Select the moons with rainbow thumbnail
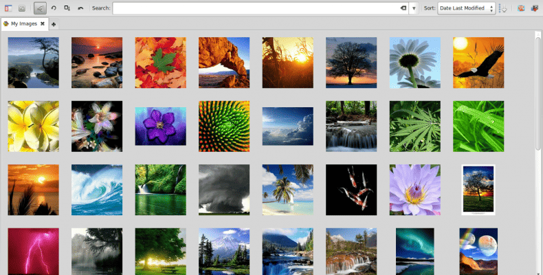543x275 pixels. click(478, 252)
